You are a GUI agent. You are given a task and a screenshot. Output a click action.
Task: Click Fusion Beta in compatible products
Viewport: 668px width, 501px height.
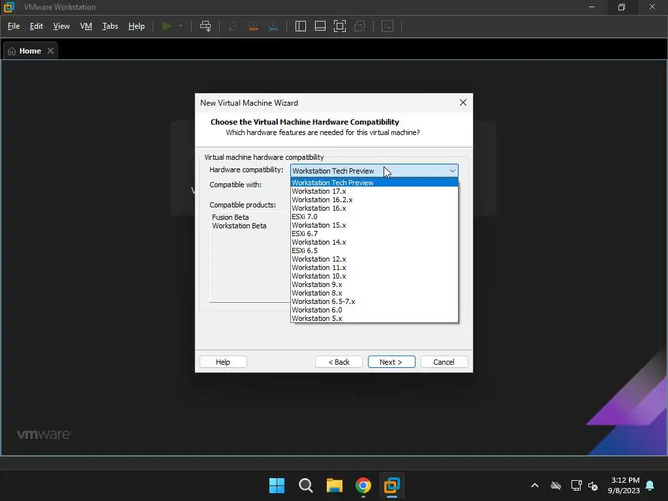[x=230, y=217]
